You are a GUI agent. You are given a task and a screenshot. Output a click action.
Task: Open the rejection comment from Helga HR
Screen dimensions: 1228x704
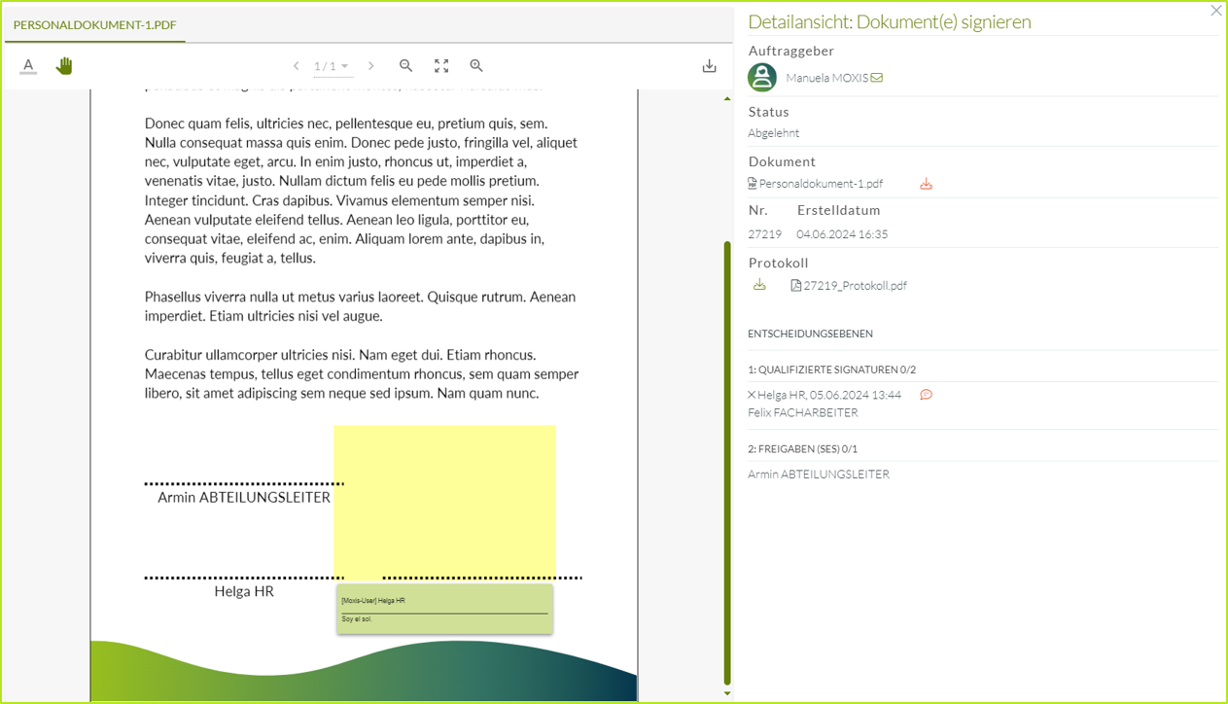(926, 395)
